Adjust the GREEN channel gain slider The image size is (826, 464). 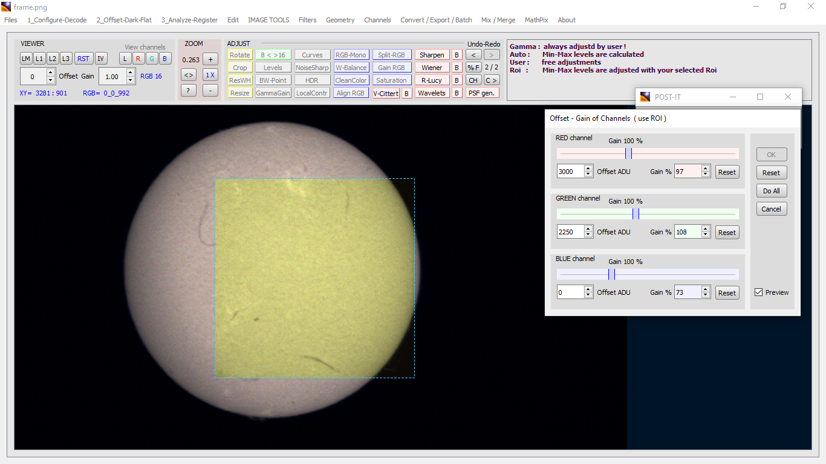tap(648, 214)
